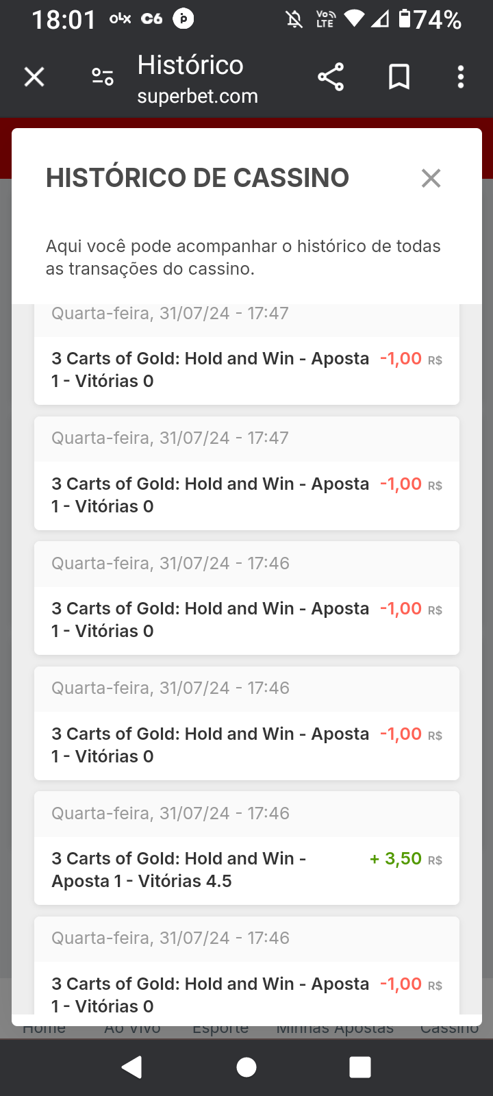Open the Cassino bottom tab

(x=449, y=1028)
